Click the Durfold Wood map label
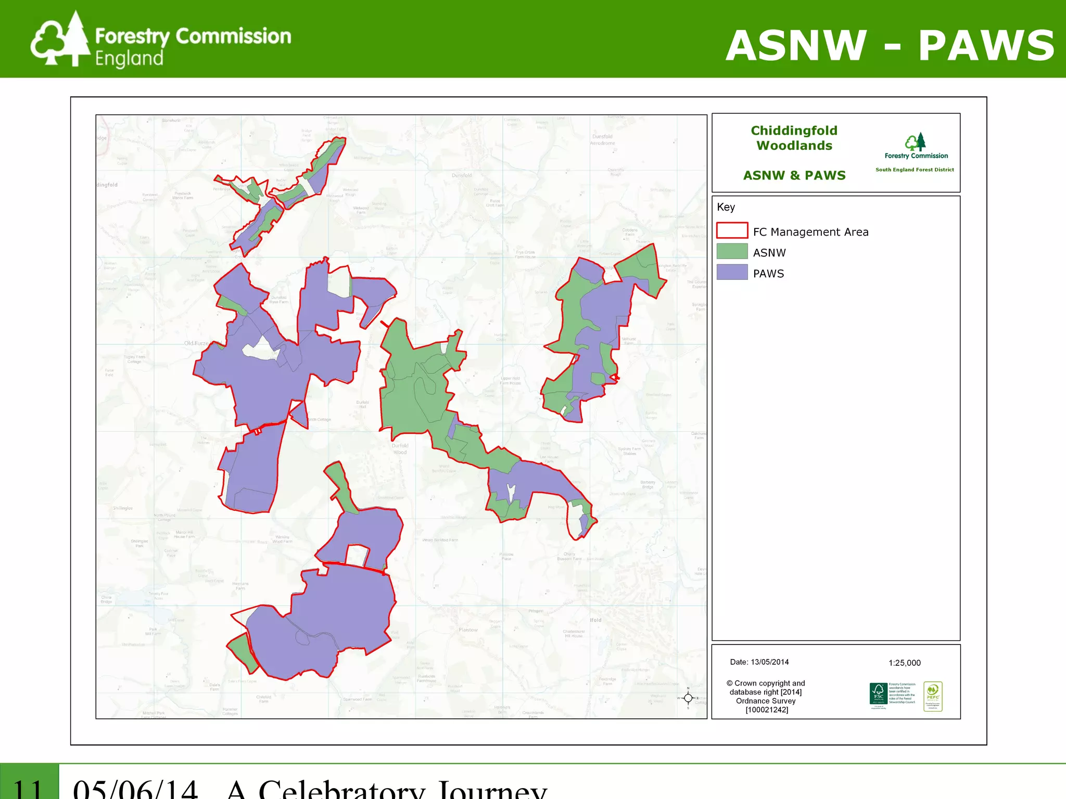1066x799 pixels. pyautogui.click(x=400, y=449)
